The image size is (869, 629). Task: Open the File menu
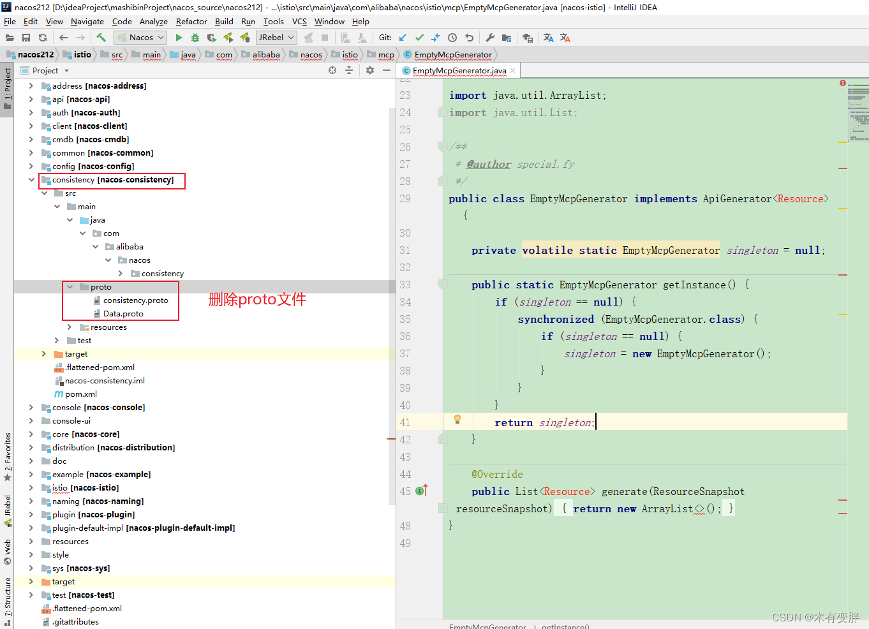coord(10,21)
